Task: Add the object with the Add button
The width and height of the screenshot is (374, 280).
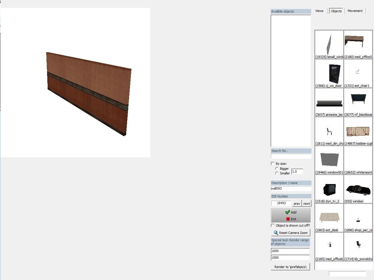Action: 291,212
